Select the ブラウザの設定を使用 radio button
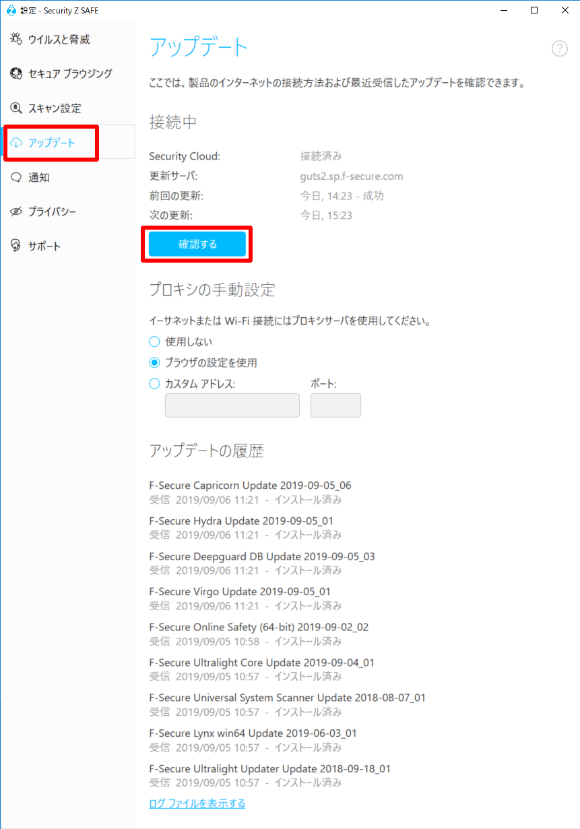Viewport: 580px width, 829px height. 154,362
